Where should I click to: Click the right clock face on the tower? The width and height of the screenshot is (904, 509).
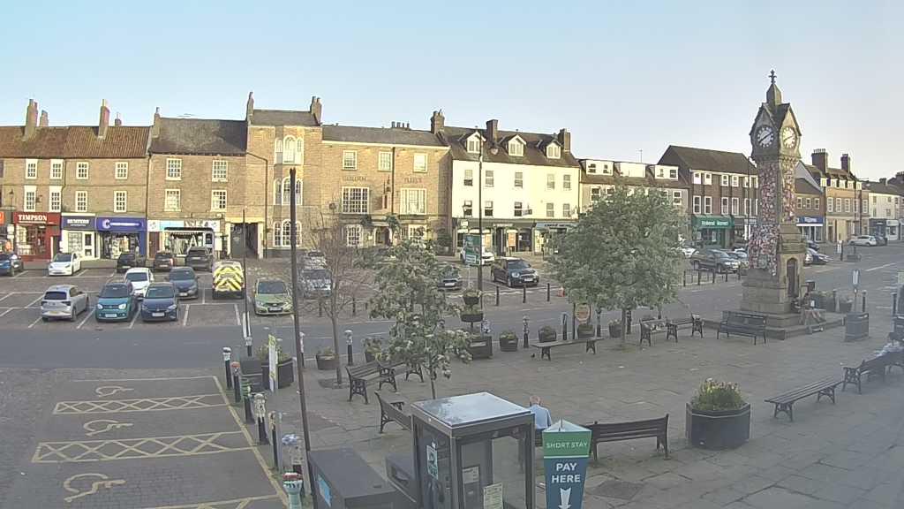[x=788, y=137]
